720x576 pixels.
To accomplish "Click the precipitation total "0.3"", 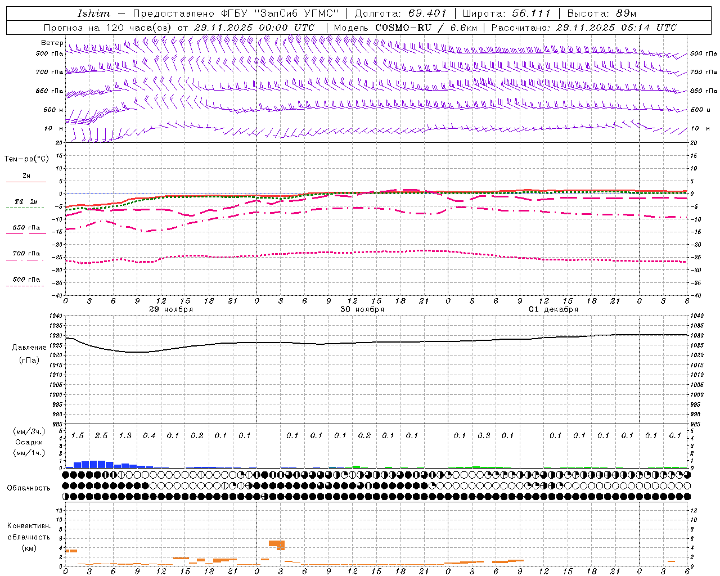I will (x=484, y=436).
